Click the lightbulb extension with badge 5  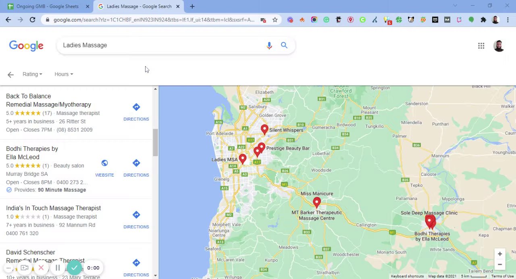click(387, 20)
